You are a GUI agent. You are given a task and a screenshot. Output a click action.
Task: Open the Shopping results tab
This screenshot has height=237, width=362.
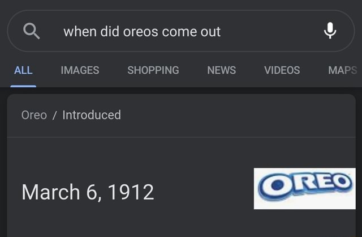pyautogui.click(x=153, y=70)
